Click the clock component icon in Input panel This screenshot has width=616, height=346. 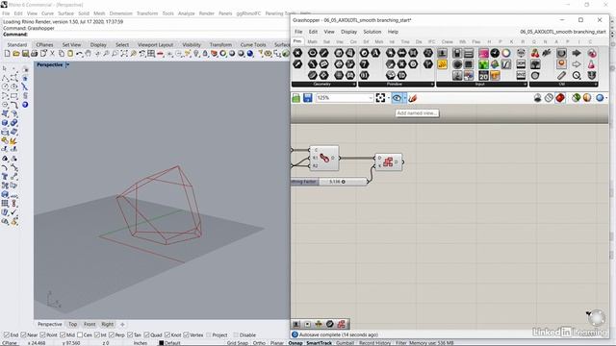click(x=495, y=53)
